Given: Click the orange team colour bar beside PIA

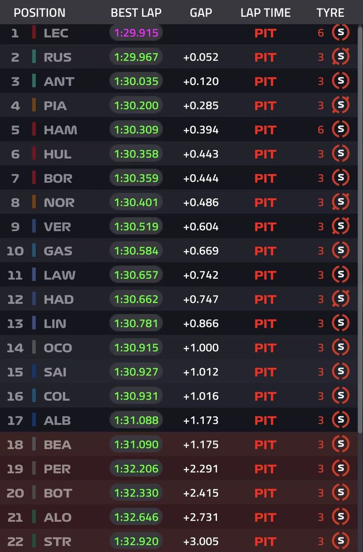Looking at the screenshot, I should [x=34, y=105].
